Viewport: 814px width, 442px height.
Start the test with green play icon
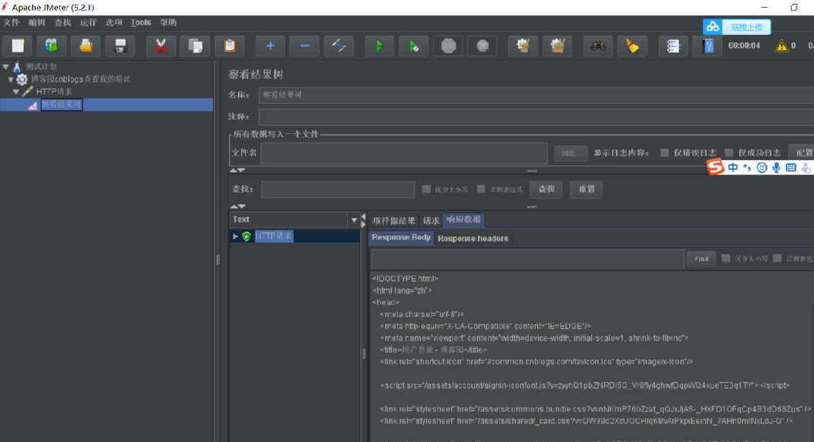point(379,45)
